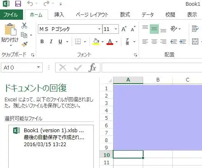Click the Orientation text rotation icon
The width and height of the screenshot is (202, 168).
coord(173,29)
